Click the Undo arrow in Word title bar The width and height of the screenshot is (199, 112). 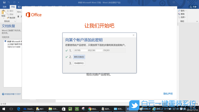click(9, 2)
